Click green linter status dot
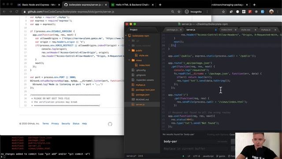The image size is (282, 159). [183, 156]
